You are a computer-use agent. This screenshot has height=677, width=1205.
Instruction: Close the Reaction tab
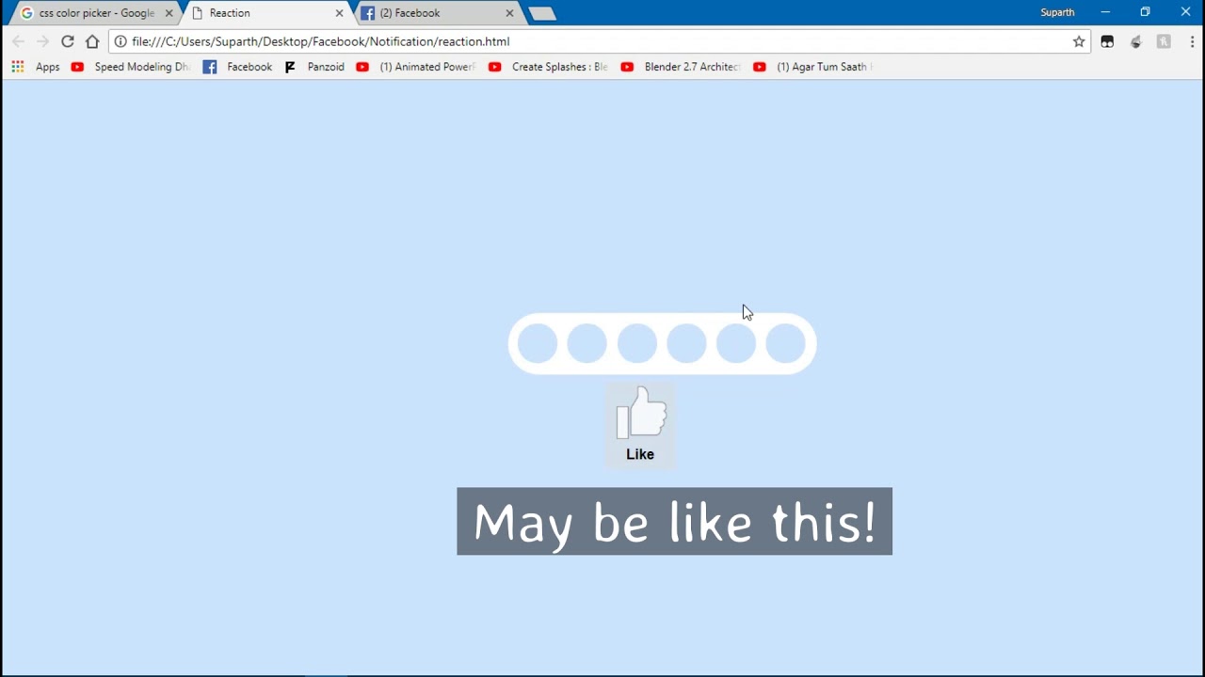pyautogui.click(x=340, y=13)
